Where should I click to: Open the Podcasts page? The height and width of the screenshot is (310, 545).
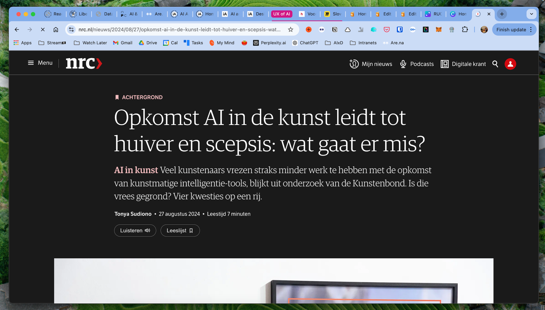tap(417, 64)
